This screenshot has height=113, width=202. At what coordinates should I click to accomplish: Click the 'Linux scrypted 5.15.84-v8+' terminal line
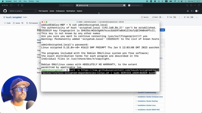pyautogui.click(x=100, y=47)
